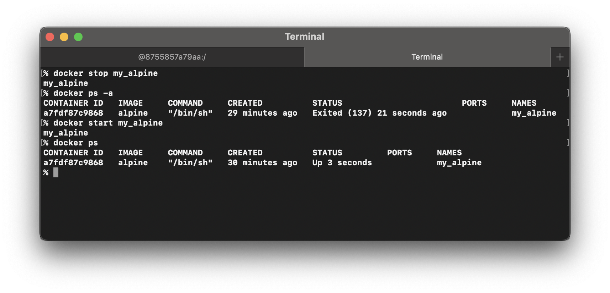This screenshot has width=610, height=293.
Task: Minimize the window using the yellow button
Action: point(64,37)
